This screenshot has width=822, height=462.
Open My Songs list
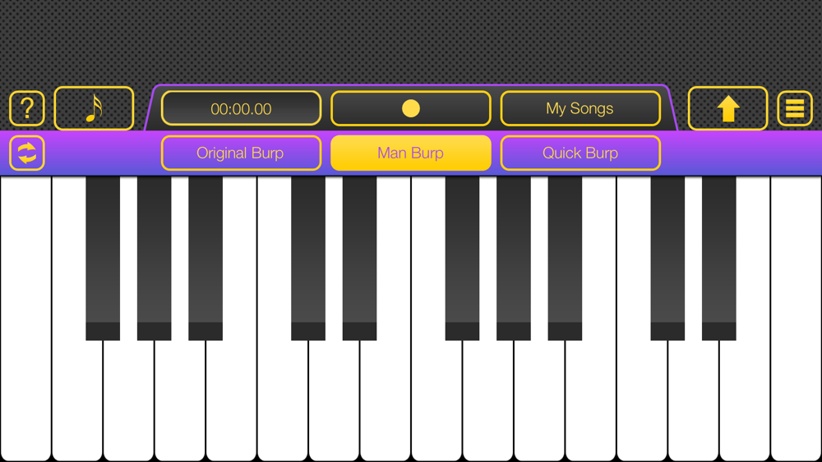pyautogui.click(x=580, y=108)
